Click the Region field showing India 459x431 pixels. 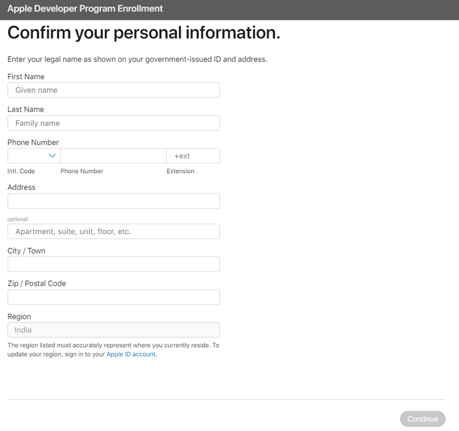pyautogui.click(x=113, y=330)
